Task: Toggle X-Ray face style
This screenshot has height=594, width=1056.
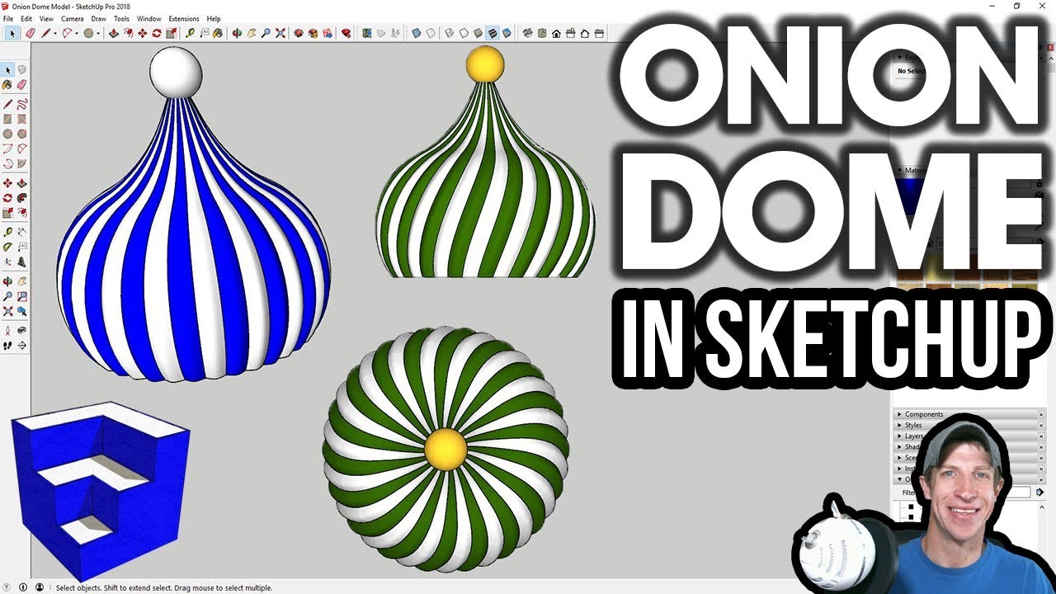Action: [417, 33]
